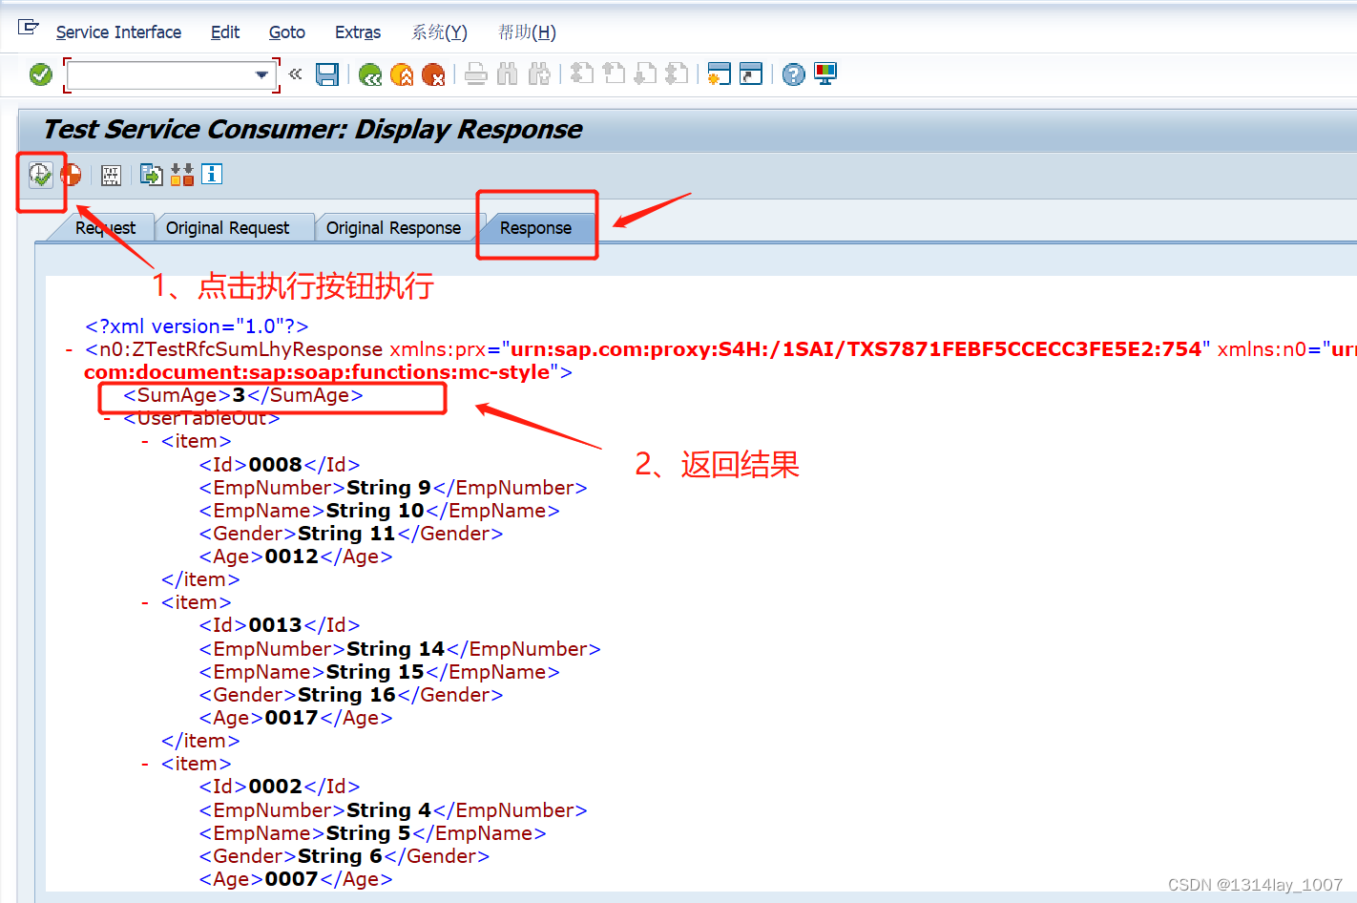Click the blue Information icon
Viewport: 1357px width, 903px height.
coord(212,175)
